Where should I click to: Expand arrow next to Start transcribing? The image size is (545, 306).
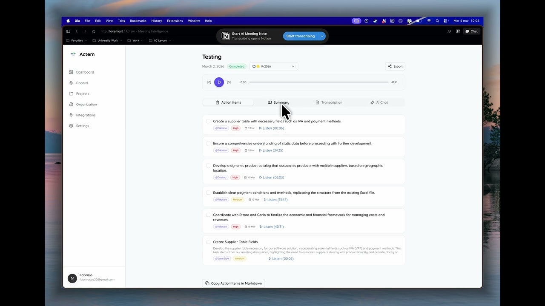[322, 36]
